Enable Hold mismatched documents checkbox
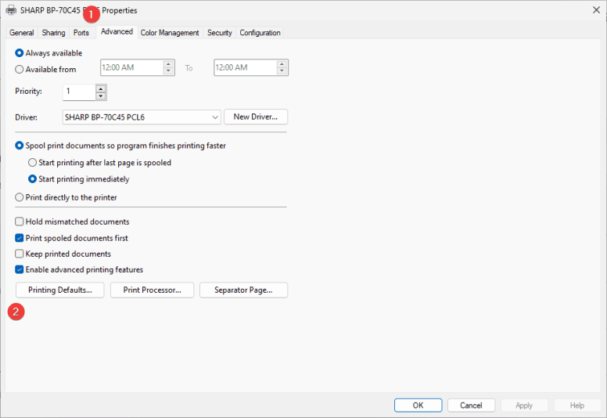The image size is (607, 418). click(20, 222)
